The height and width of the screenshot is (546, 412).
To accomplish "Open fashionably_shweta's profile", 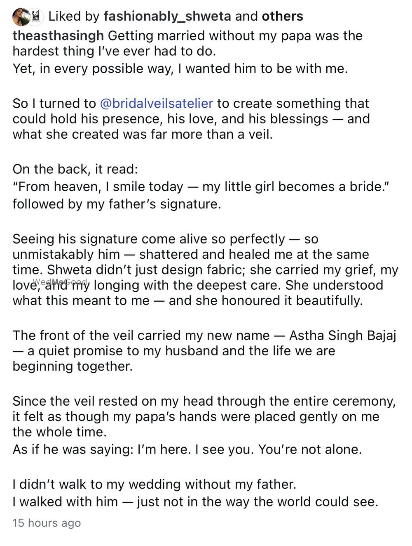I will (167, 17).
